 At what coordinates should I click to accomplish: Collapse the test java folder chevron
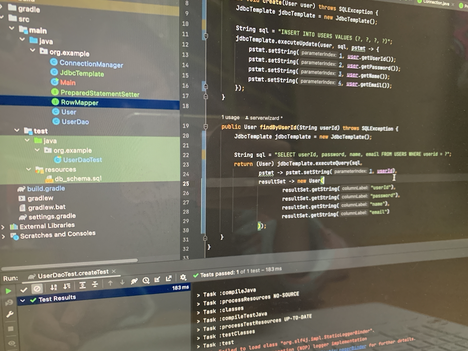[27, 140]
